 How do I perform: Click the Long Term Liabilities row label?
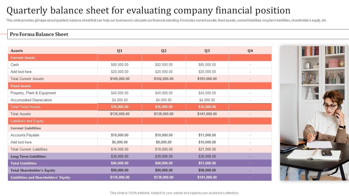pos(28,157)
